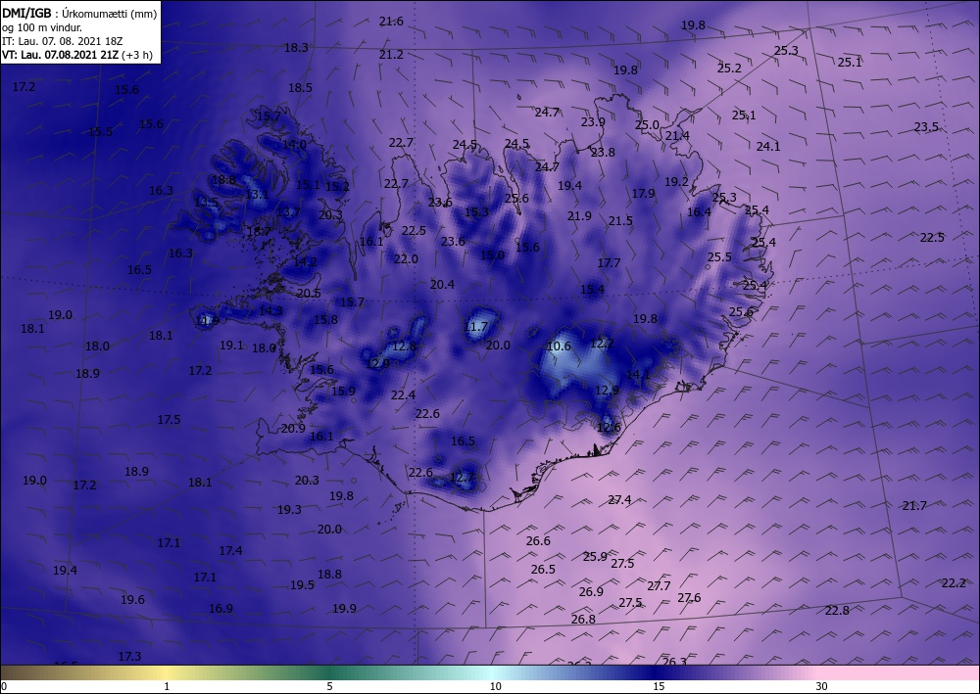Click the '13.1' value over the Westfjords
Screen dimensions: 980x694
pyautogui.click(x=257, y=194)
